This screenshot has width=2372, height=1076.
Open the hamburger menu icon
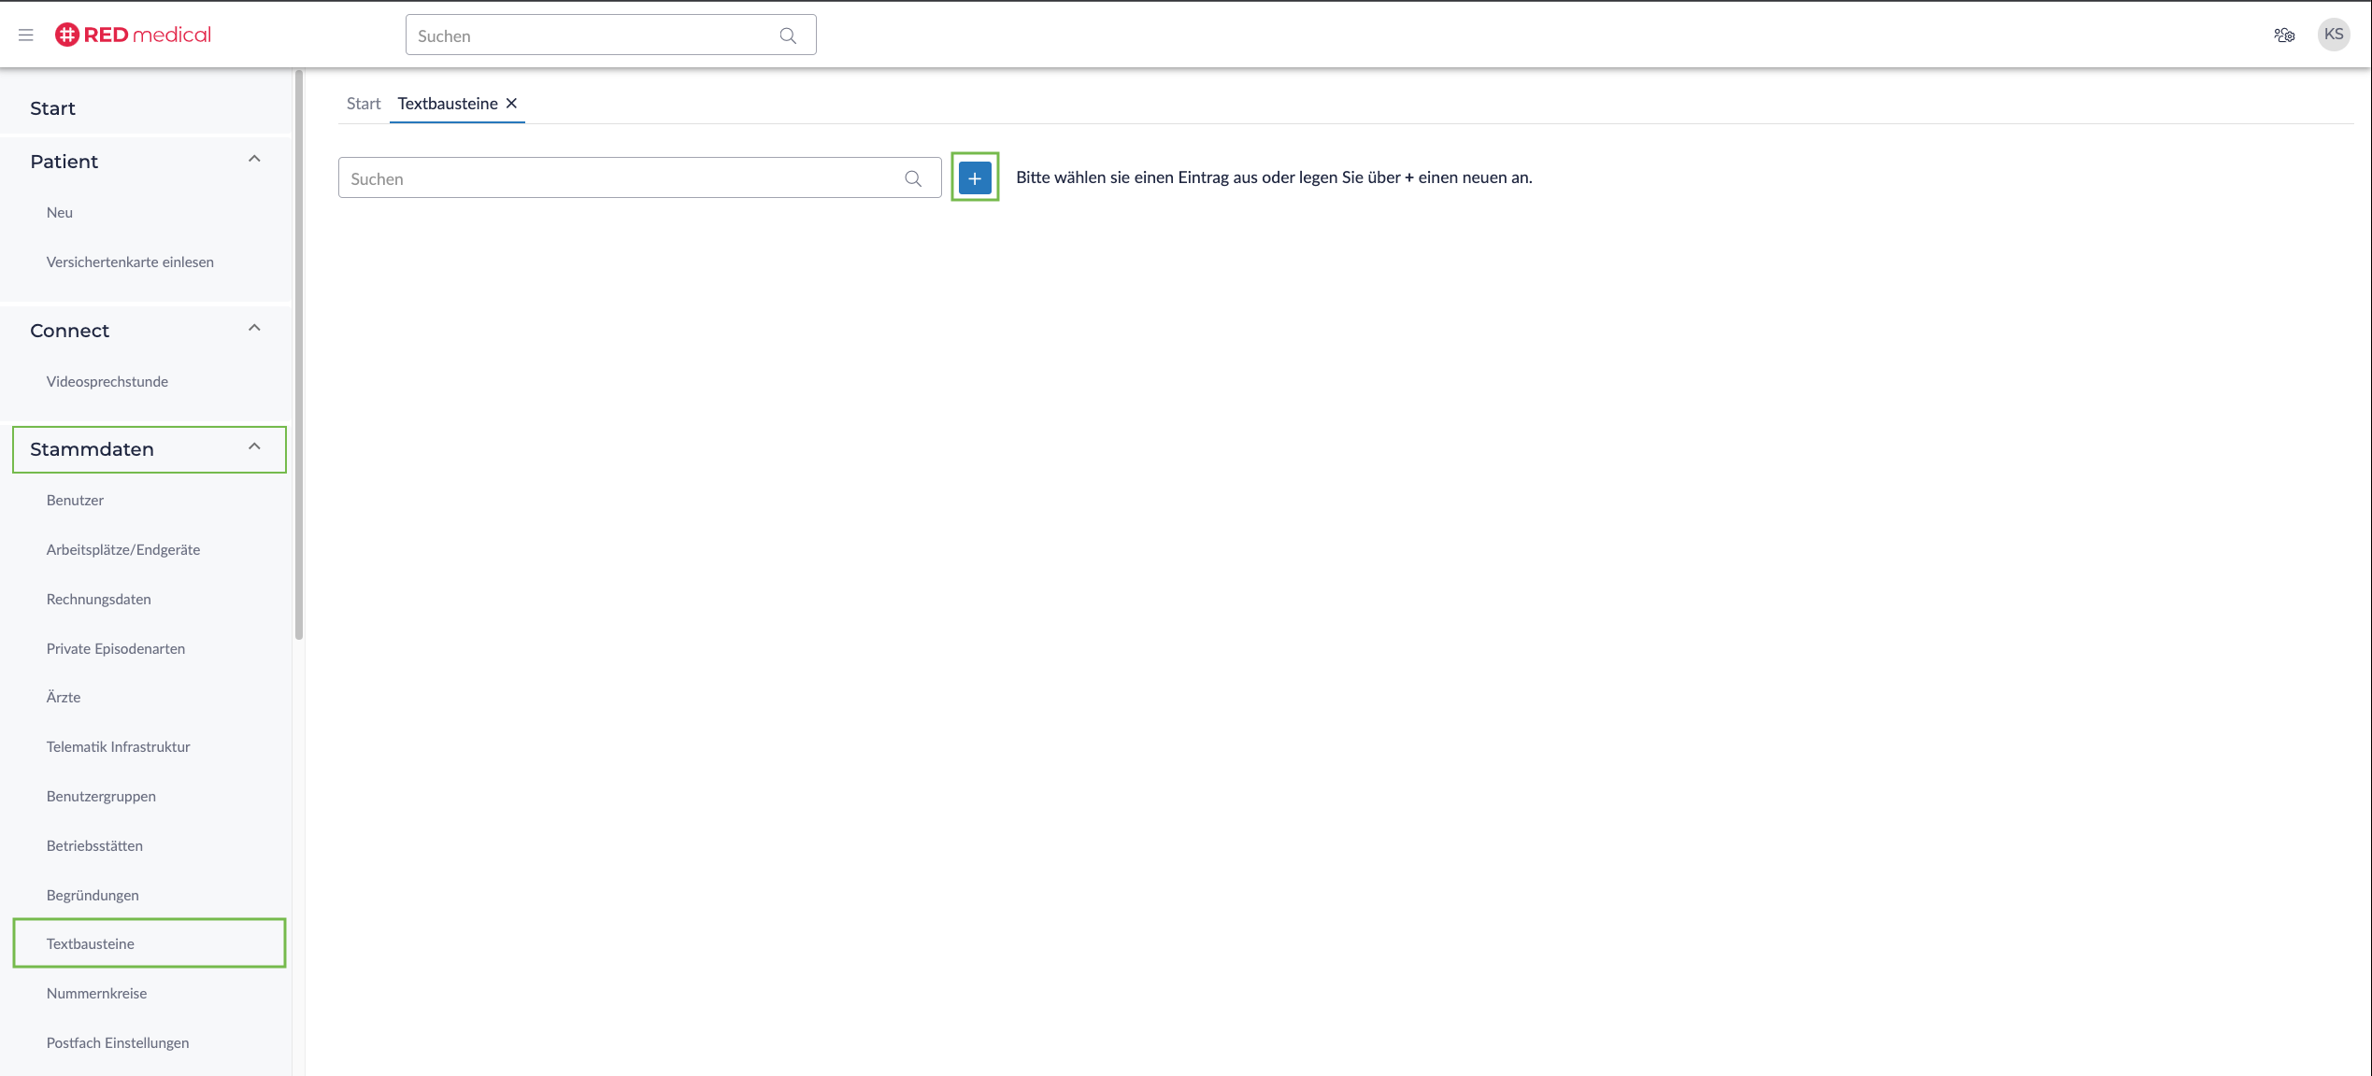[25, 35]
